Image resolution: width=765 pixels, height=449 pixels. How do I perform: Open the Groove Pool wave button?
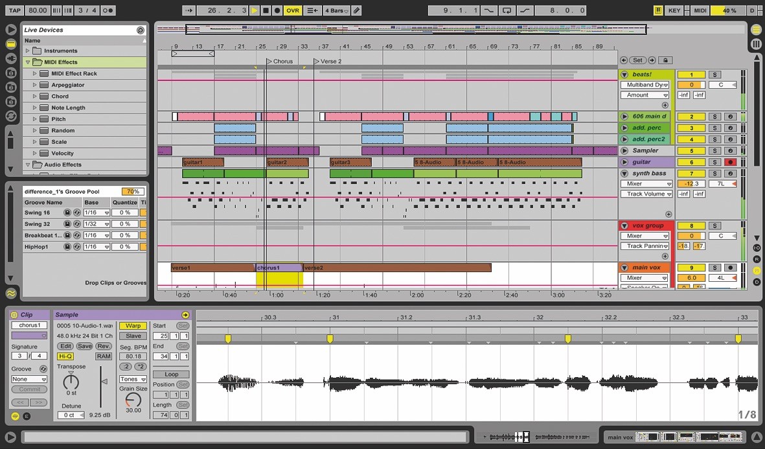click(11, 294)
